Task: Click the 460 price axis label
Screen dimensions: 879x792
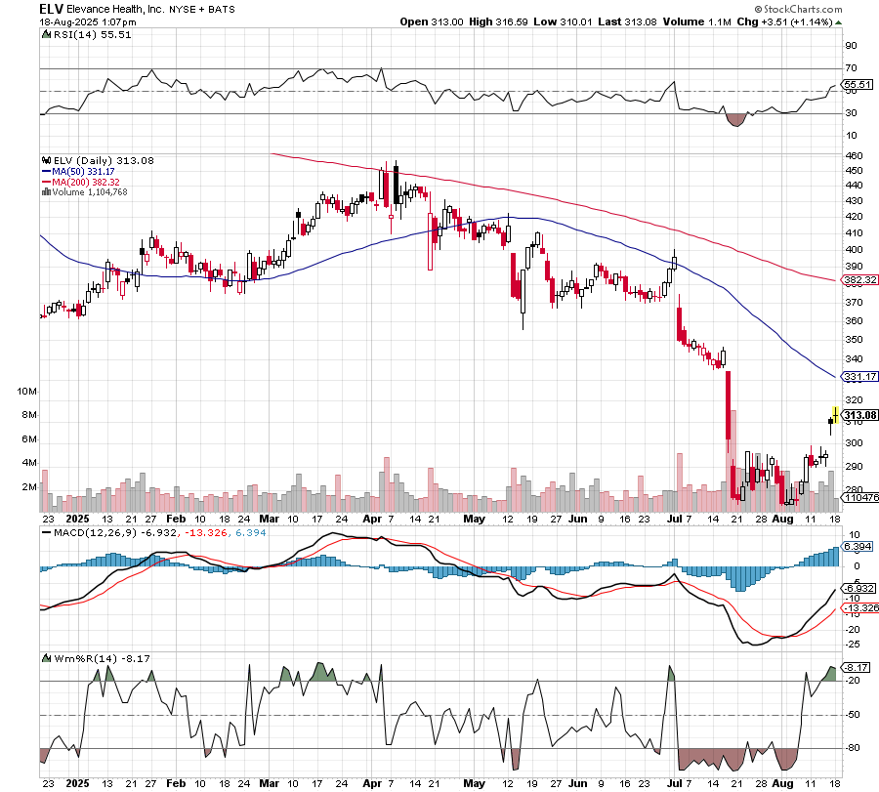Action: click(x=854, y=156)
